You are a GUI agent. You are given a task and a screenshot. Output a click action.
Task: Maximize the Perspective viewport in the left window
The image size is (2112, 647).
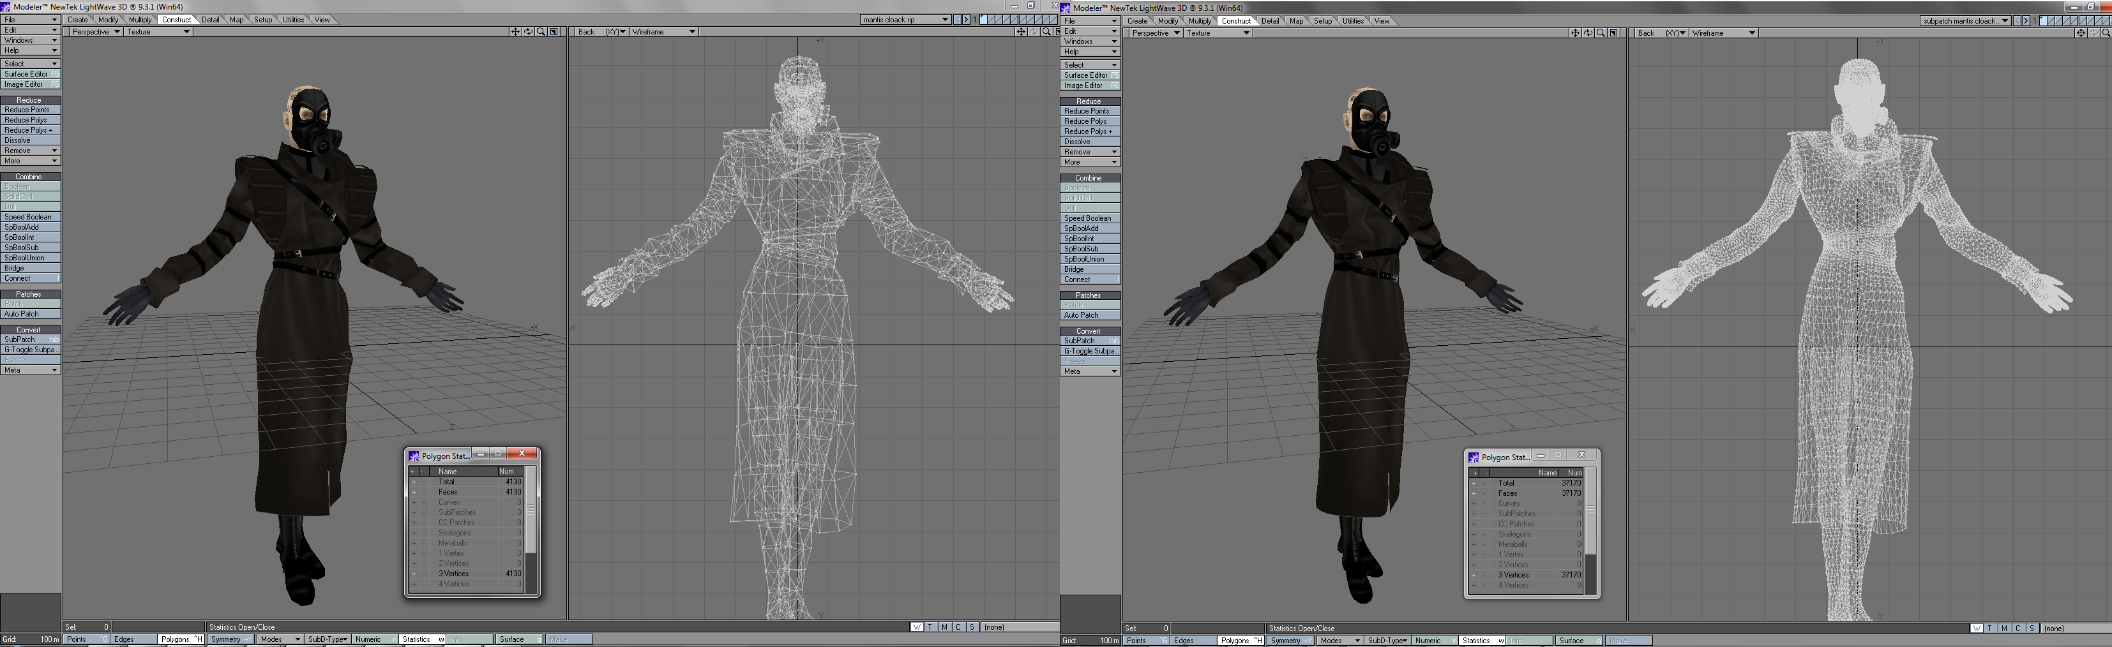coord(554,32)
